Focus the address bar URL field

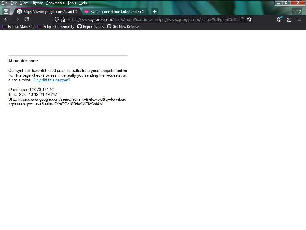(152, 19)
